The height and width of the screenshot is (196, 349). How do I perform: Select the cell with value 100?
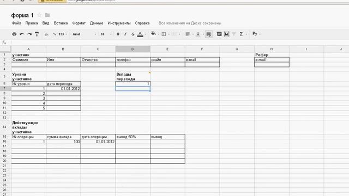pos(63,142)
